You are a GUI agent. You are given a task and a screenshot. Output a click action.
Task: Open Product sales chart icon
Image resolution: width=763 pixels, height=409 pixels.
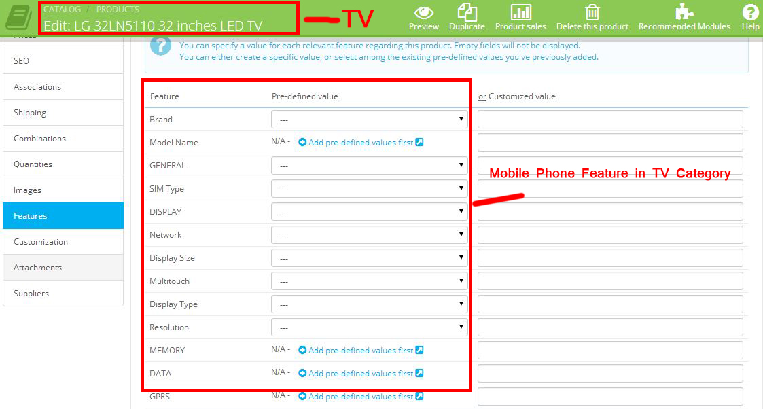(x=520, y=12)
